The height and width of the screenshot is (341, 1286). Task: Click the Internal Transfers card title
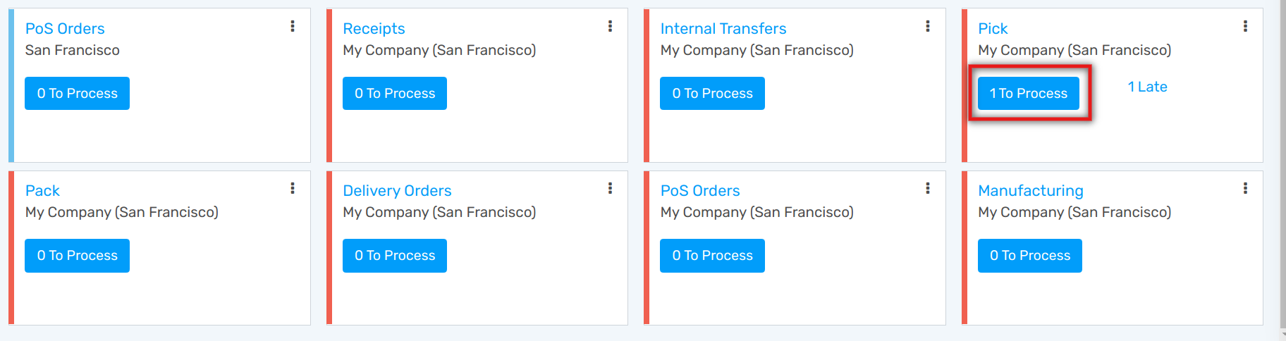723,29
